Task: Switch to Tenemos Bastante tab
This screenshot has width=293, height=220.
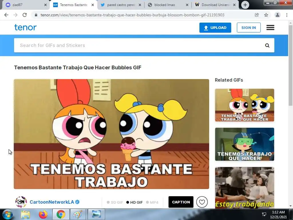Action: click(74, 5)
